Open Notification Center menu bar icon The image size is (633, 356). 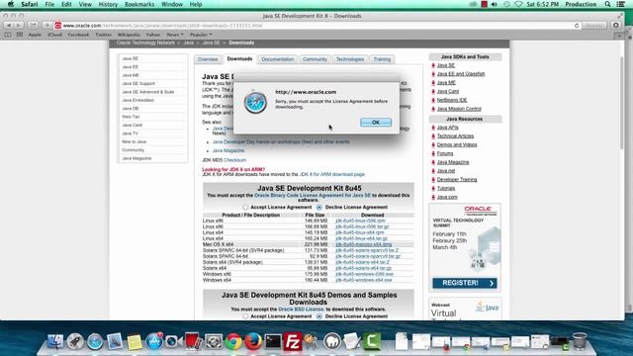click(x=621, y=4)
